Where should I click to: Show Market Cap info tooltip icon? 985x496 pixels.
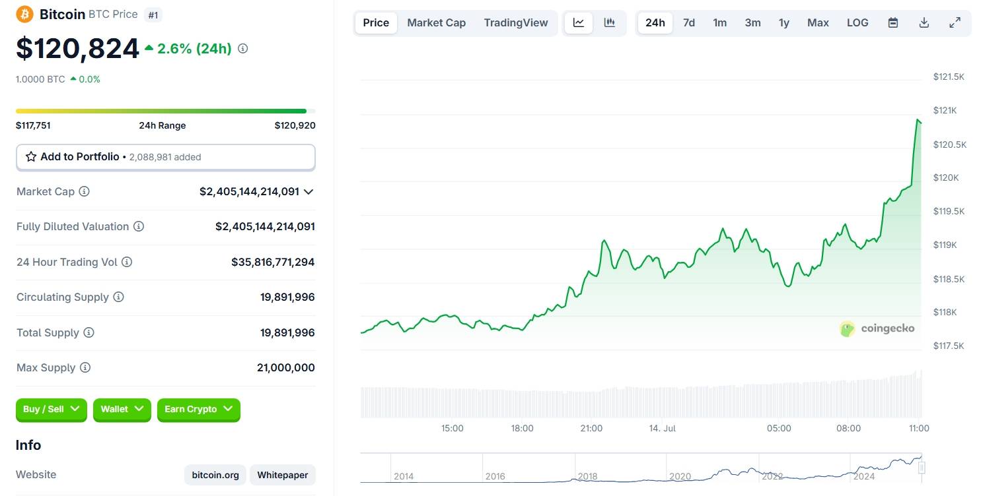coord(85,191)
